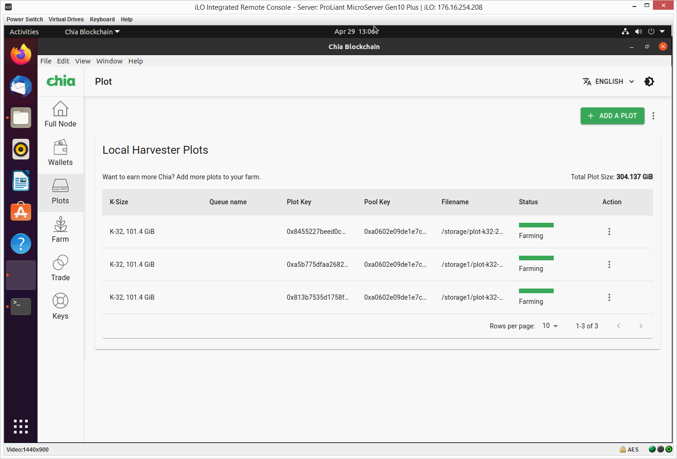This screenshot has height=459, width=677.
Task: Open the Farm section
Action: coord(60,229)
